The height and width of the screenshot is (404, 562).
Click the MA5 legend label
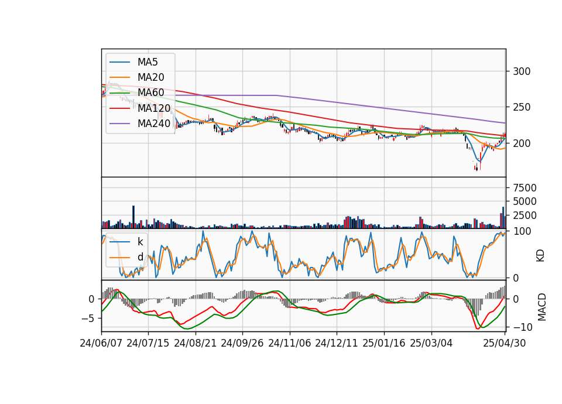148,62
